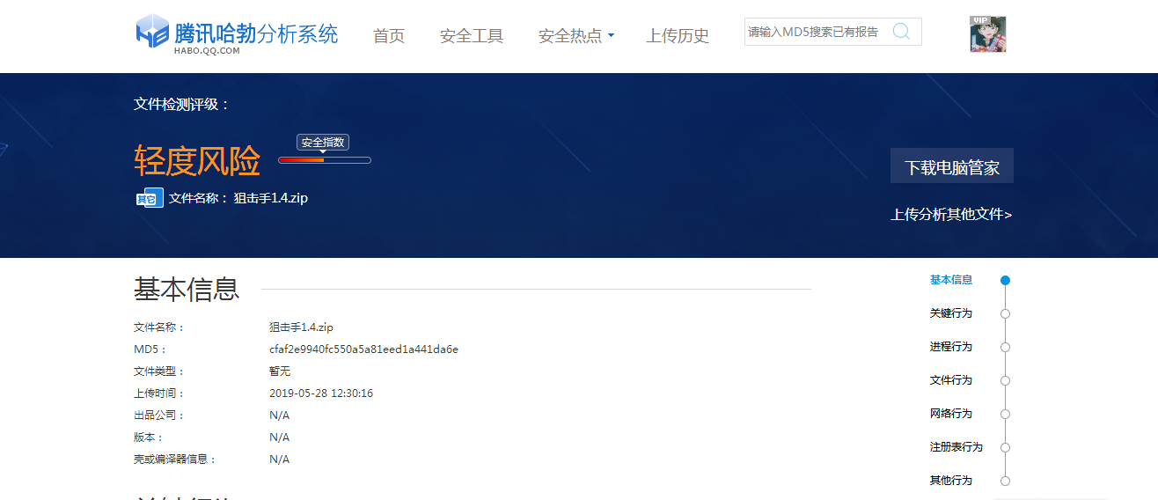Select the 关键行为 timeline dot
This screenshot has height=500, width=1158.
(x=1005, y=313)
